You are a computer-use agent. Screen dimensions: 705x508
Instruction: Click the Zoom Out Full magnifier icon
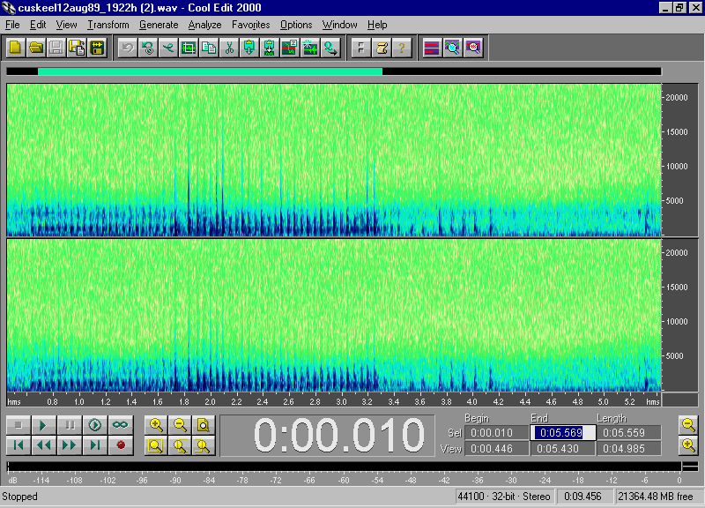pyautogui.click(x=204, y=425)
